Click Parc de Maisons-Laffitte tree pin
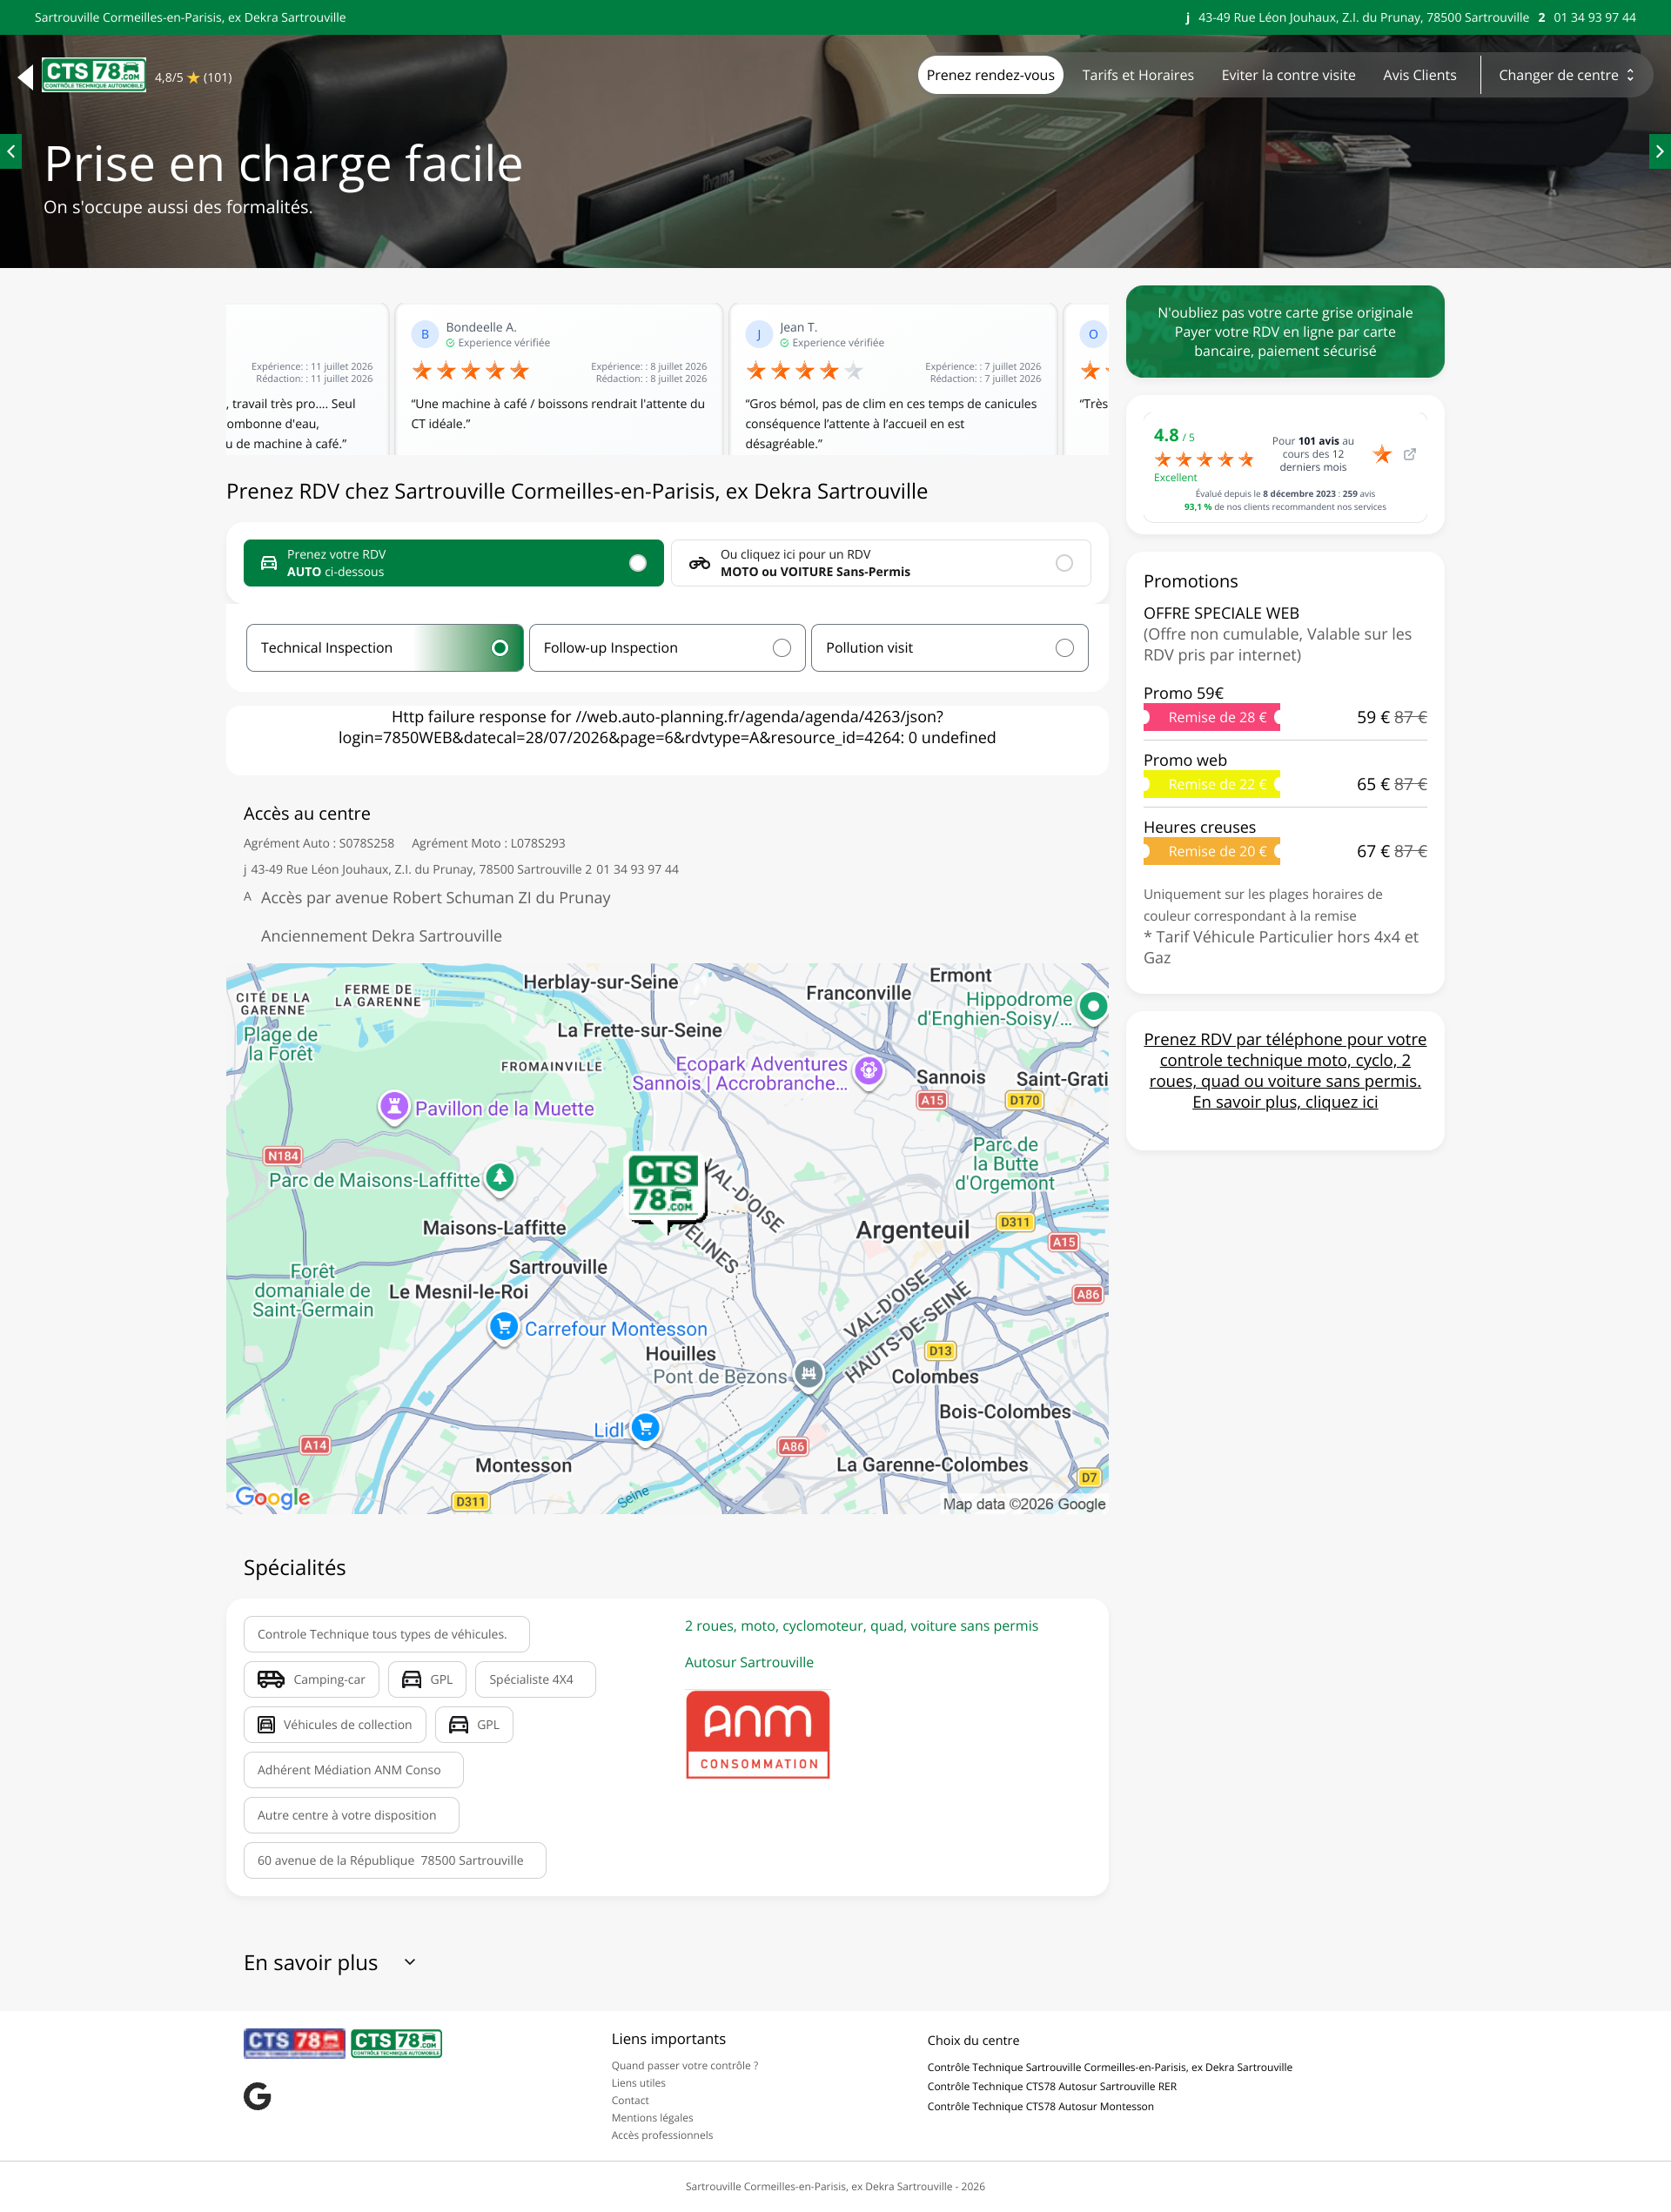The image size is (1671, 2212). click(x=500, y=1178)
